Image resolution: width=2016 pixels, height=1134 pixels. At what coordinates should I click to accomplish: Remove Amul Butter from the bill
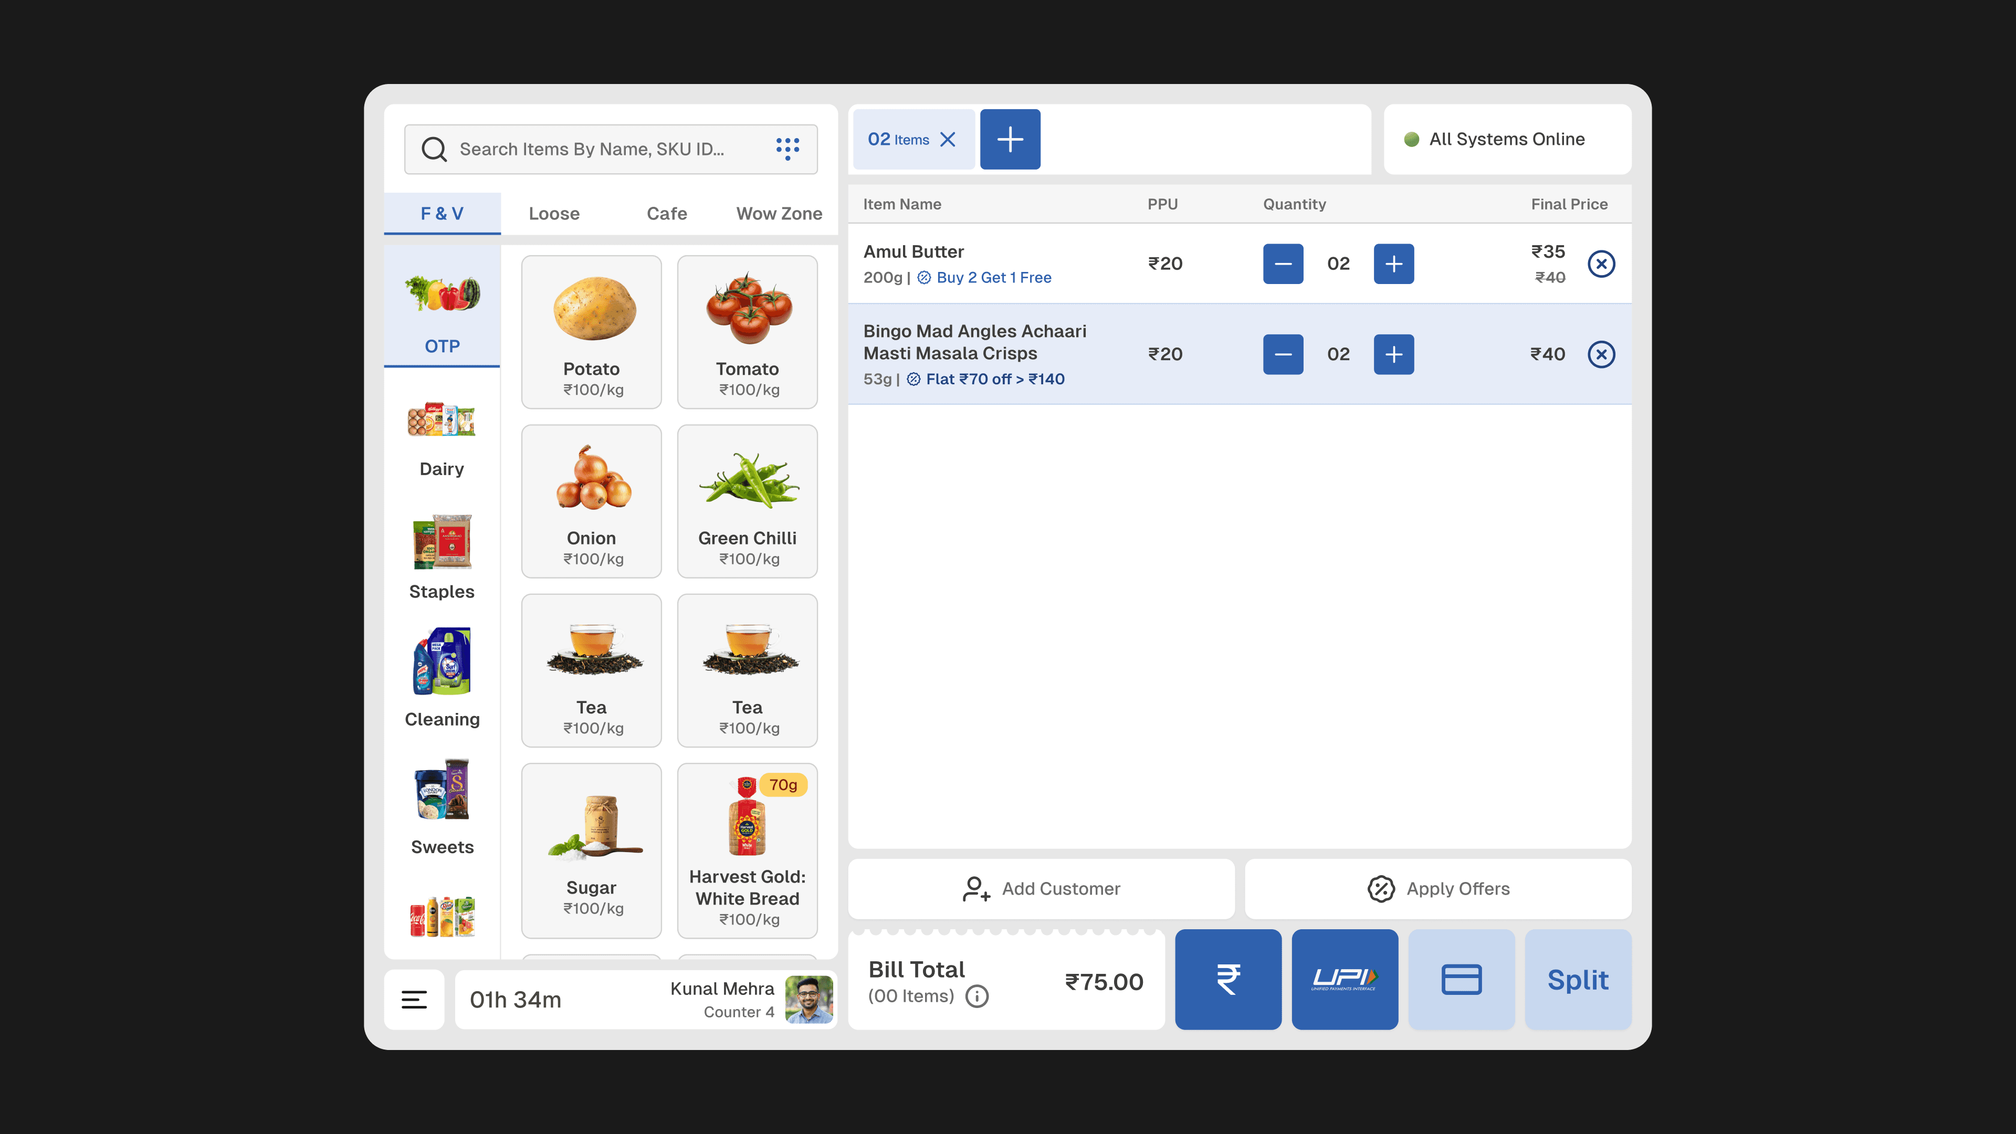[x=1601, y=264]
